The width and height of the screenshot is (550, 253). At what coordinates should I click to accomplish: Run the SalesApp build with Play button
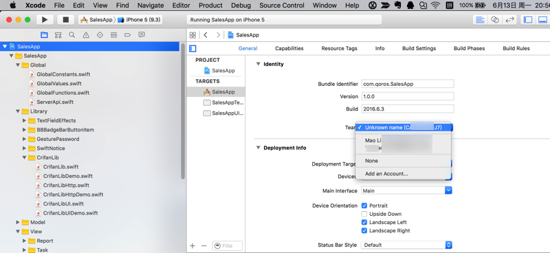tap(45, 20)
